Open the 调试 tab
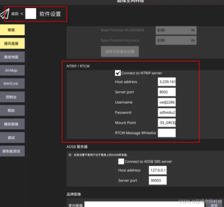The width and height of the screenshot is (224, 207). pyautogui.click(x=12, y=137)
